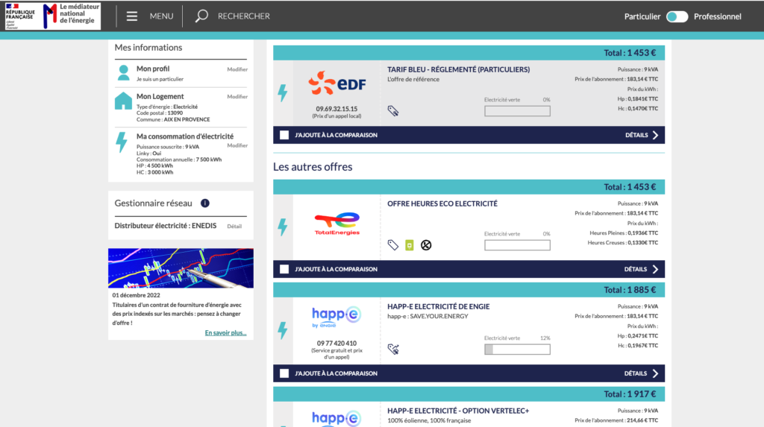Open the MENU label
Viewport: 764px width, 427px height.
[x=161, y=16]
